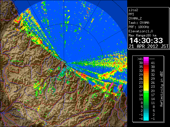Click the 'Reflectivity in dBZ' vertical label
The height and width of the screenshot is (127, 170).
(x=161, y=89)
